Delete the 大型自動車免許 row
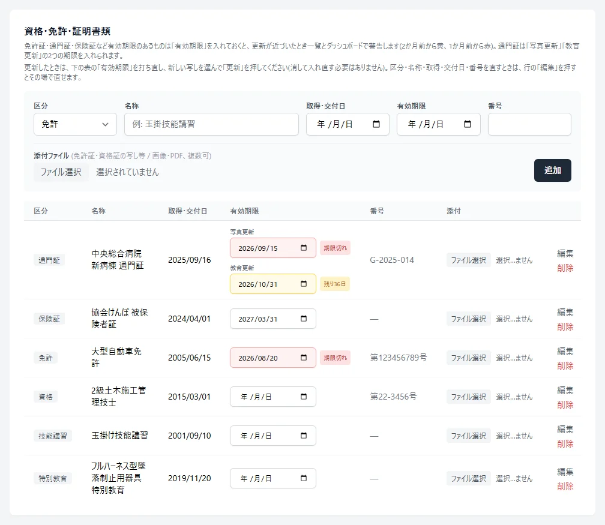 tap(565, 365)
